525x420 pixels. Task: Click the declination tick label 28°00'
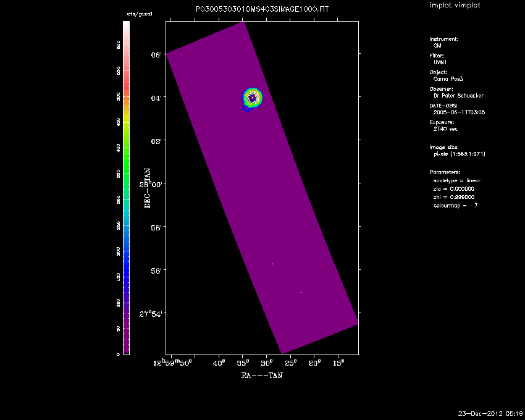pos(151,184)
